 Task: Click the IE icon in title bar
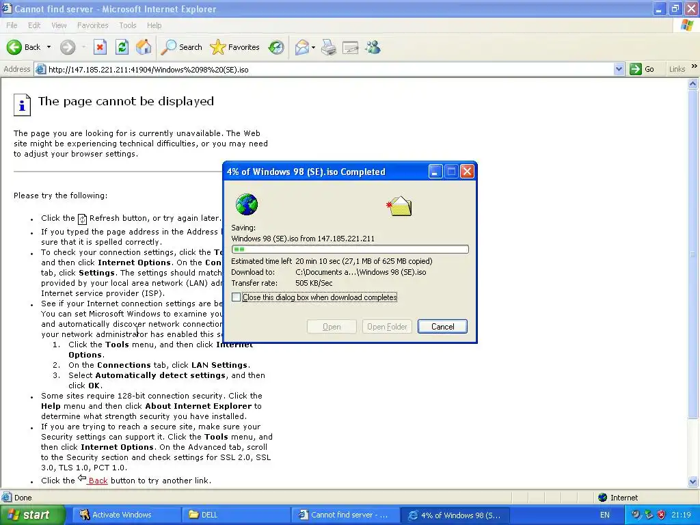7,8
